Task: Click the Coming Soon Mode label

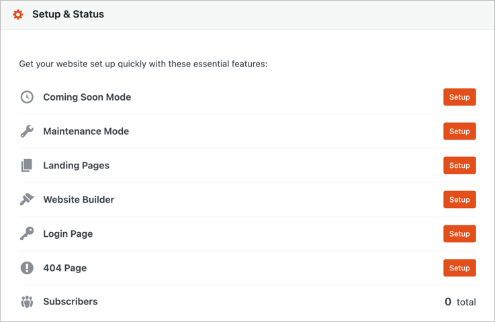Action: (x=87, y=97)
